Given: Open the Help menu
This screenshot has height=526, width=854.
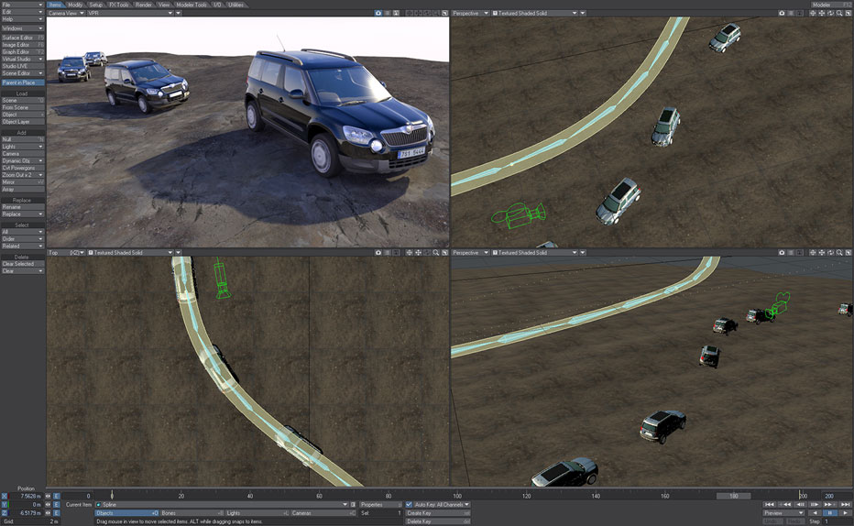Looking at the screenshot, I should click(x=22, y=19).
